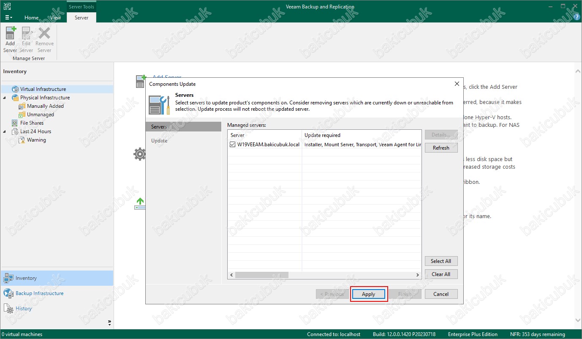Open the Inventory navigation pane
The height and width of the screenshot is (339, 582).
pos(57,278)
